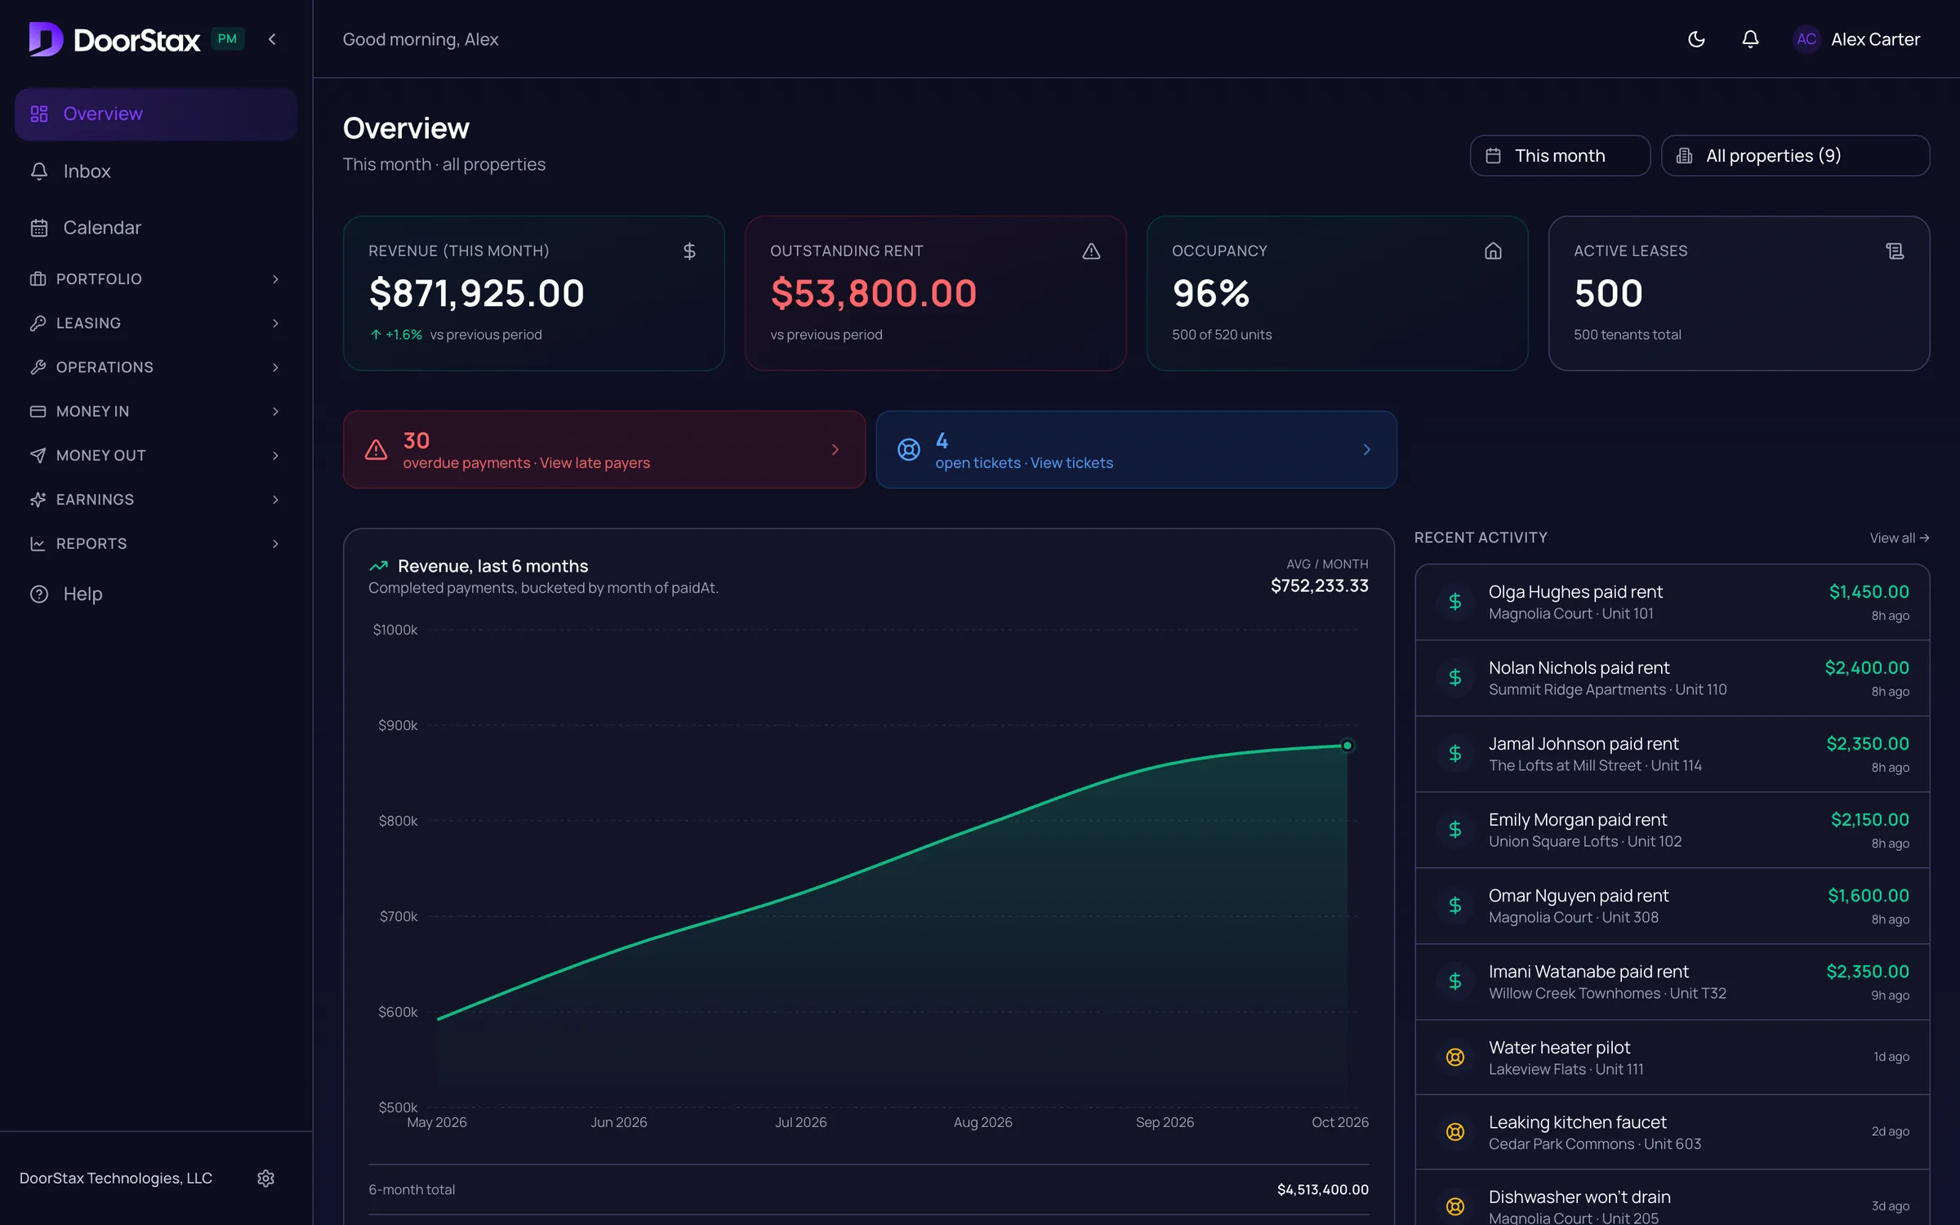Screen dimensions: 1960x1225
Task: Open the 30 overdue payments banner
Action: 604,450
